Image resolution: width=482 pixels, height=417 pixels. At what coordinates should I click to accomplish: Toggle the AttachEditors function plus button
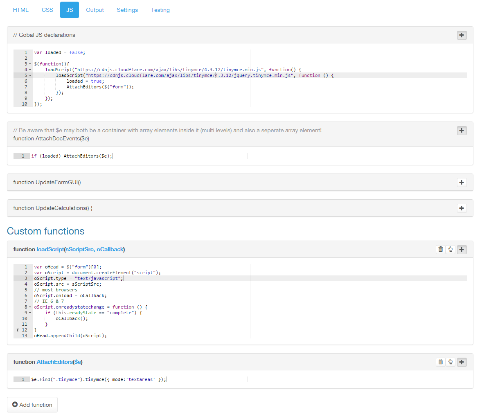tap(462, 362)
